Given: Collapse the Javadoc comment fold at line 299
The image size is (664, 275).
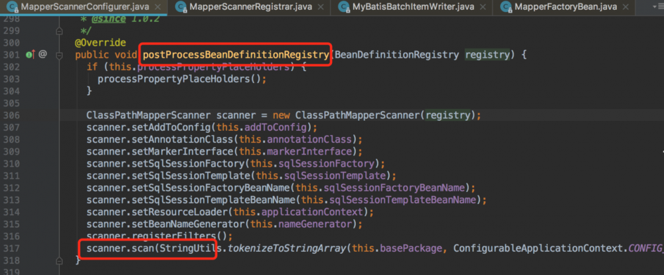Looking at the screenshot, I should (x=59, y=31).
